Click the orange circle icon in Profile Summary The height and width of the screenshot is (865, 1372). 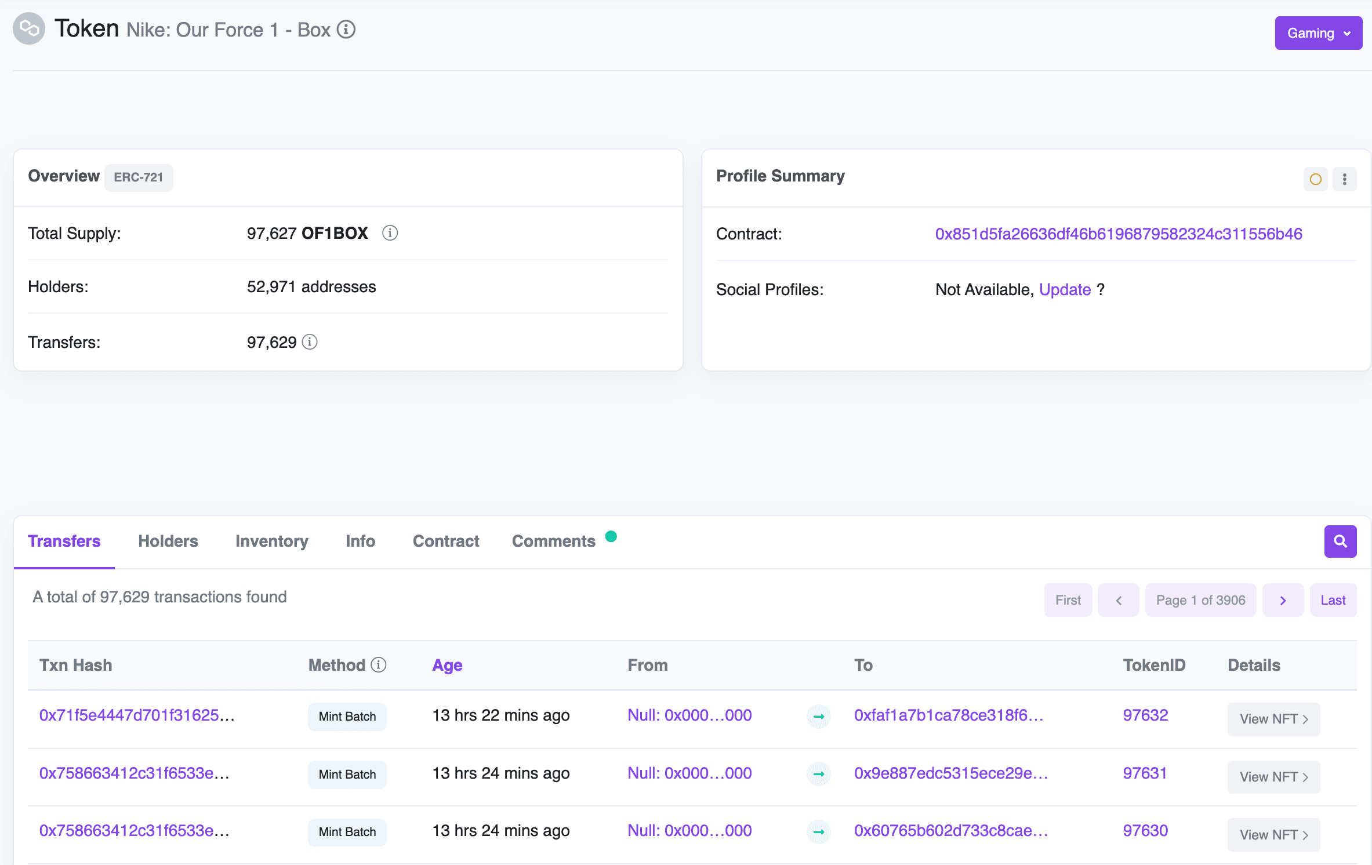pyautogui.click(x=1315, y=179)
